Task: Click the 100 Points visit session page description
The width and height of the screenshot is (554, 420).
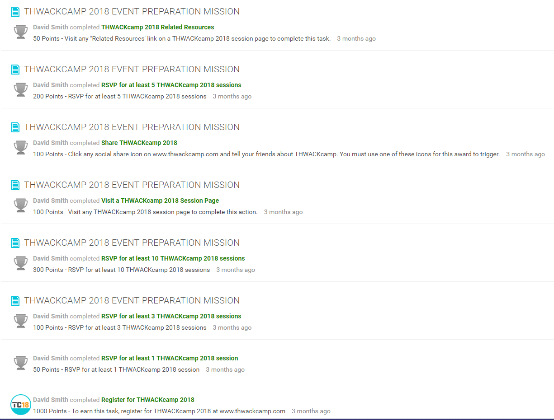Action: point(145,212)
